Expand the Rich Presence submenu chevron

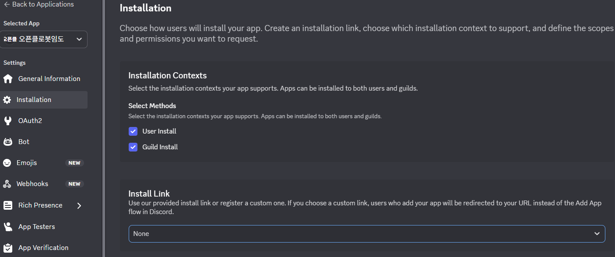[79, 205]
